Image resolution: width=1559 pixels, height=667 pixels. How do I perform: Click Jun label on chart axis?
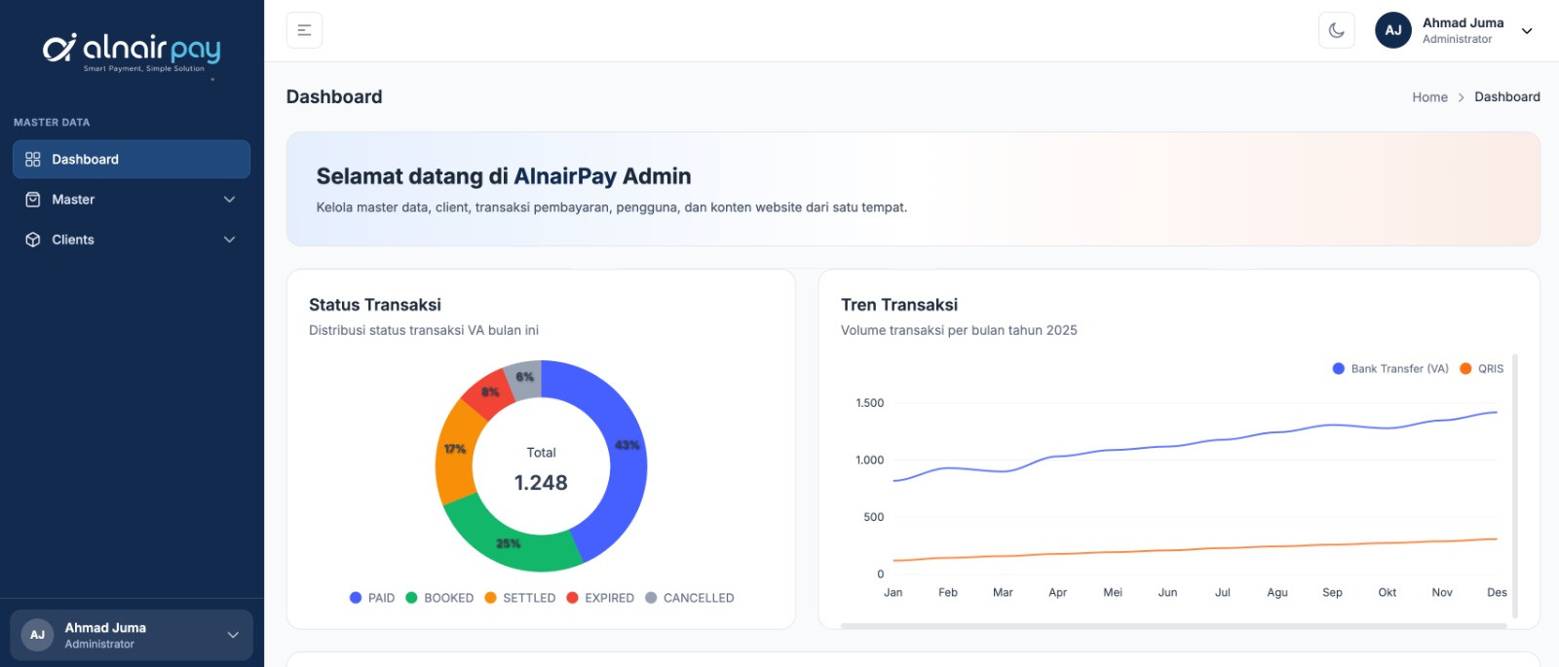1167,593
